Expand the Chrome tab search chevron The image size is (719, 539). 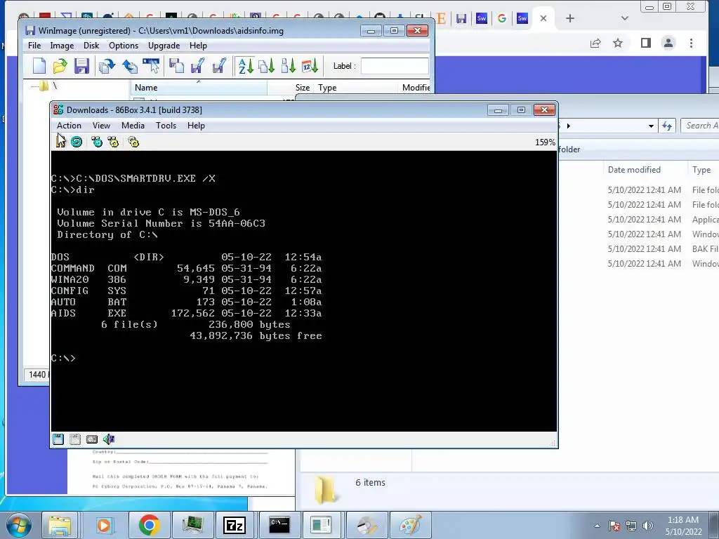(624, 18)
